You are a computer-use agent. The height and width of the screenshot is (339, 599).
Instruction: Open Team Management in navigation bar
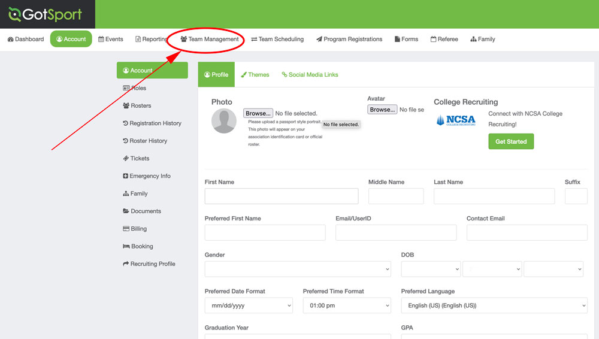coord(210,40)
